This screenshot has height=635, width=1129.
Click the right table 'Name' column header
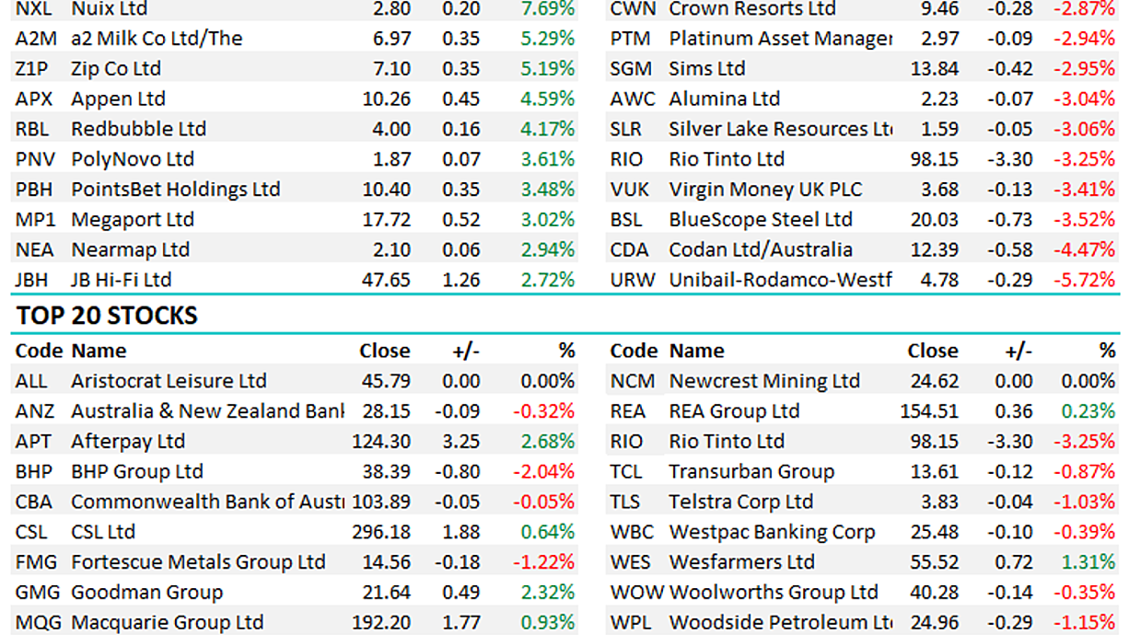click(x=697, y=351)
